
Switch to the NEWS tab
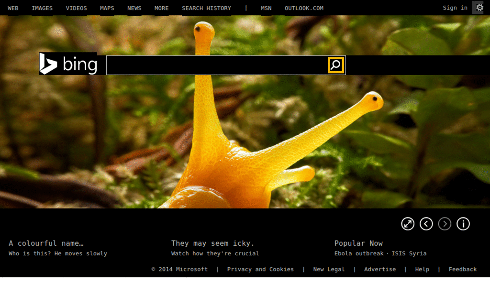[134, 8]
